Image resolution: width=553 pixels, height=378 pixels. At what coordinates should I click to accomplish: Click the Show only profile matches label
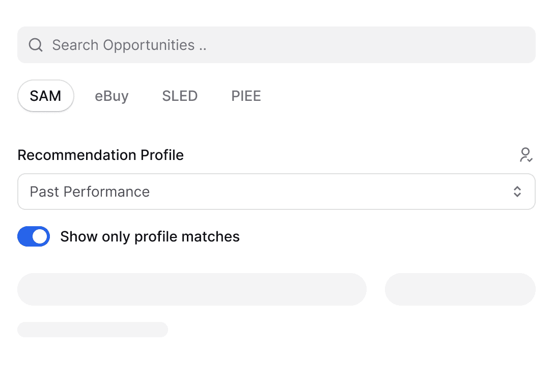pyautogui.click(x=150, y=236)
